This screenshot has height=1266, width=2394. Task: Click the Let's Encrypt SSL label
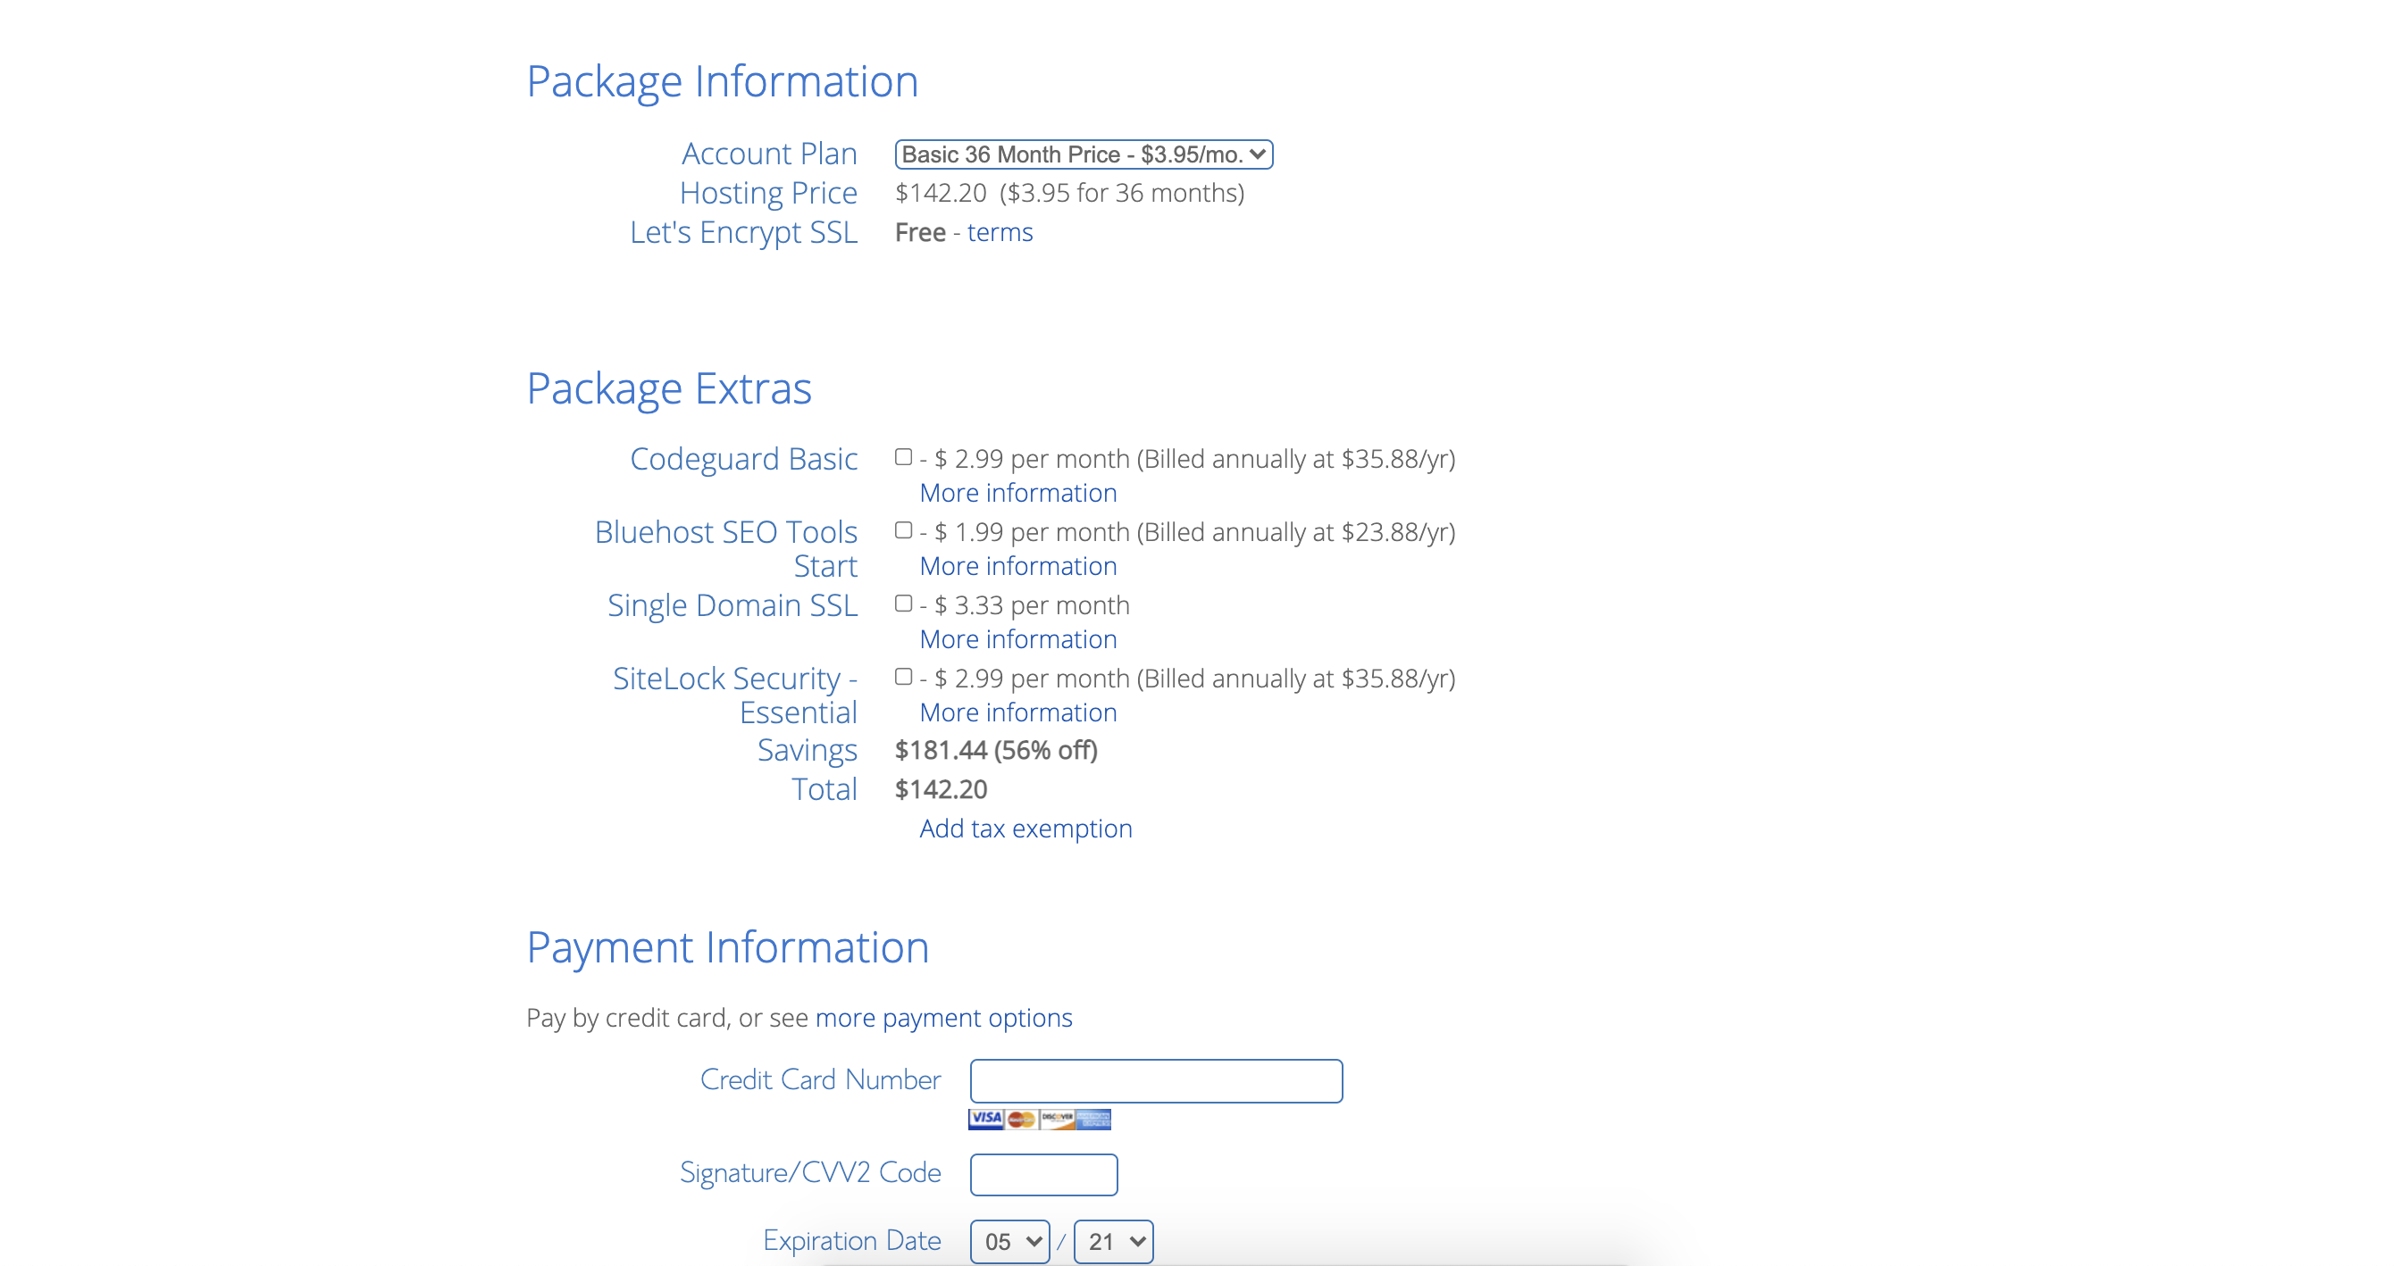point(743,232)
